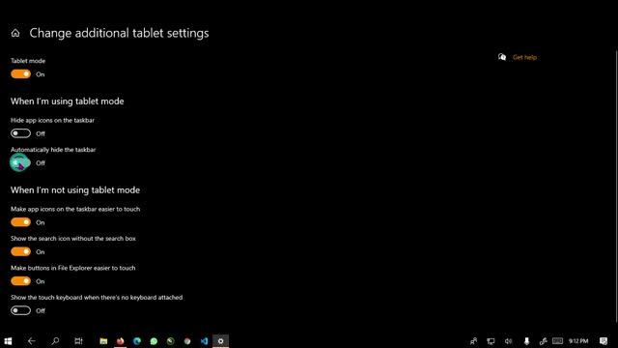Click 'Make app icons on the taskbar easier to touch'

point(75,209)
